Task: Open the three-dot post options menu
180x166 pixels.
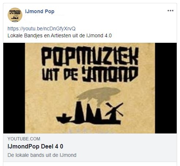Action: [x=170, y=11]
